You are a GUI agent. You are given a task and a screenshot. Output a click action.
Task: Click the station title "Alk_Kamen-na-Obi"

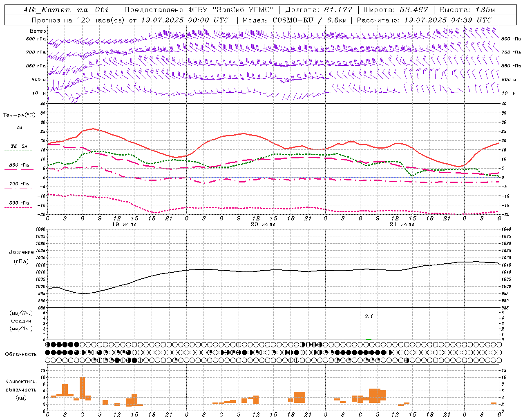pyautogui.click(x=66, y=10)
